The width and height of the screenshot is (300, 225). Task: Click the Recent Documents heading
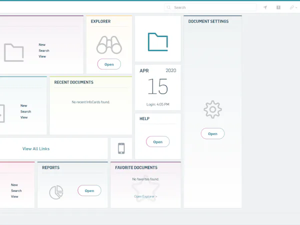(x=73, y=82)
